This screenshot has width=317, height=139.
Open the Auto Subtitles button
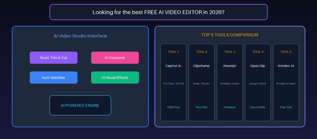tap(54, 78)
